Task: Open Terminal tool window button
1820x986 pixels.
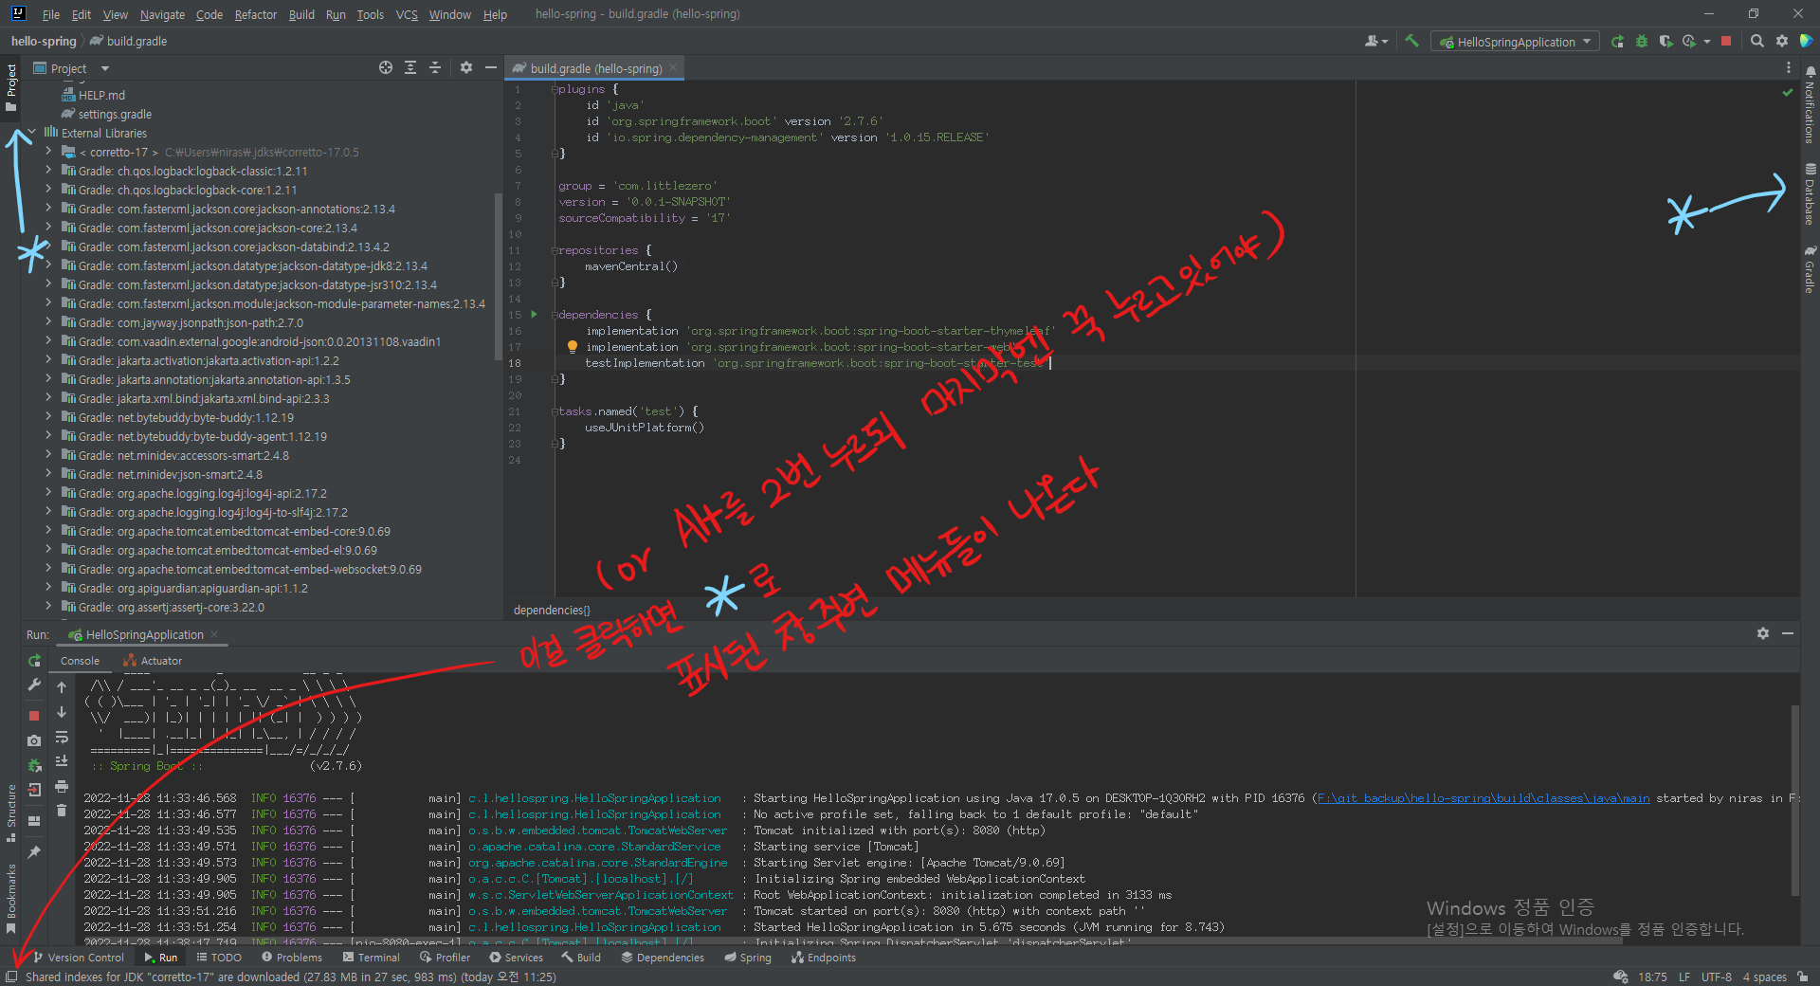Action: click(x=371, y=958)
